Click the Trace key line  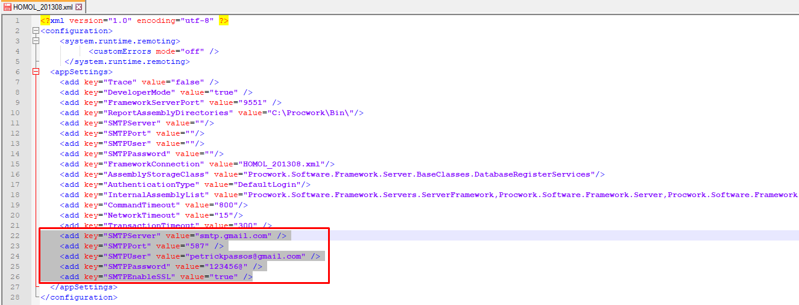pos(139,82)
